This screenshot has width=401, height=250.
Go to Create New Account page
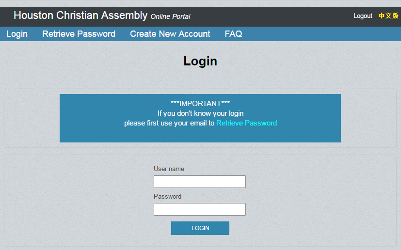coord(170,34)
